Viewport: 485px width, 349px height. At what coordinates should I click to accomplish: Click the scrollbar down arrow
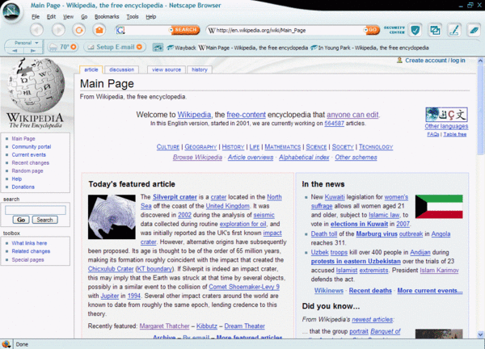click(x=480, y=334)
